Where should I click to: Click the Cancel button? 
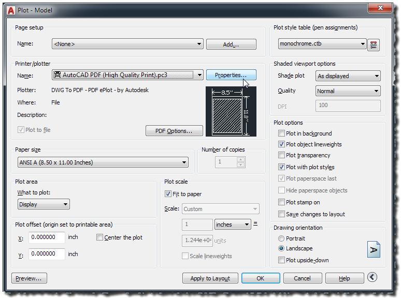[x=303, y=278]
